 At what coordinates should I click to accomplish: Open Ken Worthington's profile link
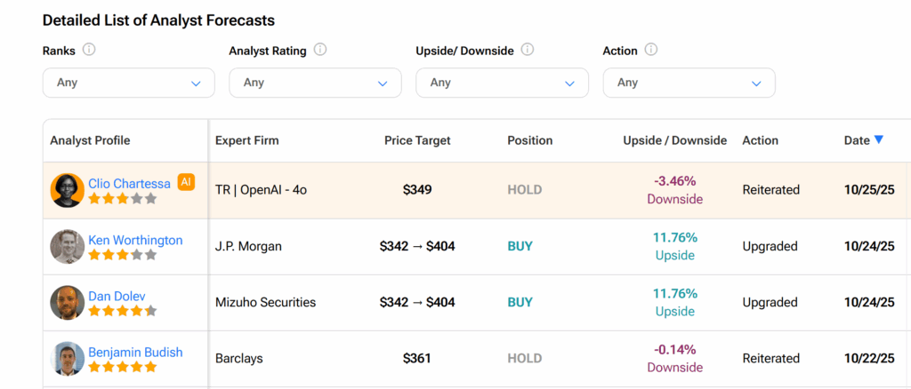click(x=135, y=240)
